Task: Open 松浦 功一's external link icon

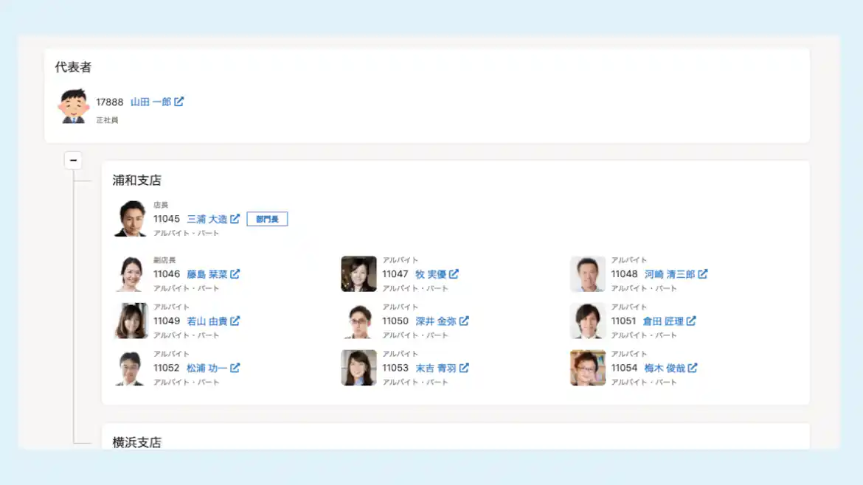Action: pos(235,369)
